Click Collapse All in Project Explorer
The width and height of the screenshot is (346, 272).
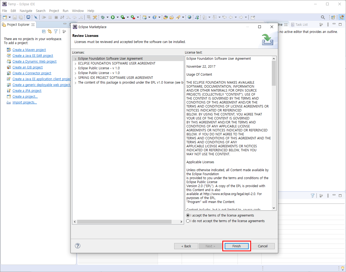(44, 31)
